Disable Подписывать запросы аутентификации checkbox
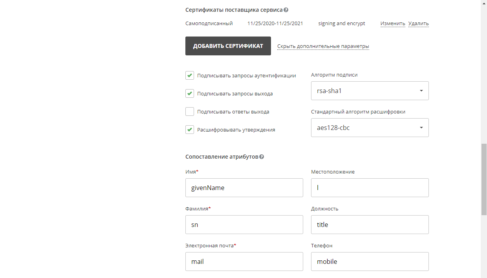 pos(190,75)
